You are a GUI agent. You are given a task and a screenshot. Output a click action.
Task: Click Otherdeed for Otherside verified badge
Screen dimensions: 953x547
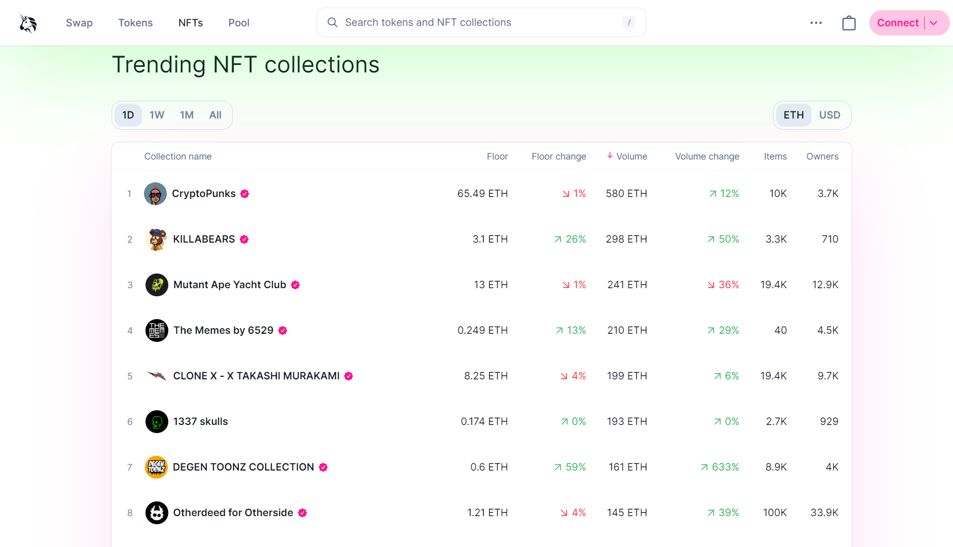pyautogui.click(x=303, y=513)
